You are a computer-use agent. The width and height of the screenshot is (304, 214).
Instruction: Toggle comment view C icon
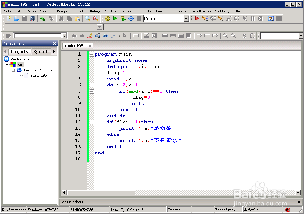252,36
